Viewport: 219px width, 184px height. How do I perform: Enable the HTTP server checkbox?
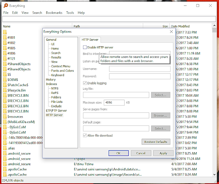pos(85,47)
